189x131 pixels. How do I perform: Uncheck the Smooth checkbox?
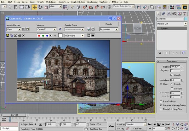pyautogui.click(x=171, y=75)
